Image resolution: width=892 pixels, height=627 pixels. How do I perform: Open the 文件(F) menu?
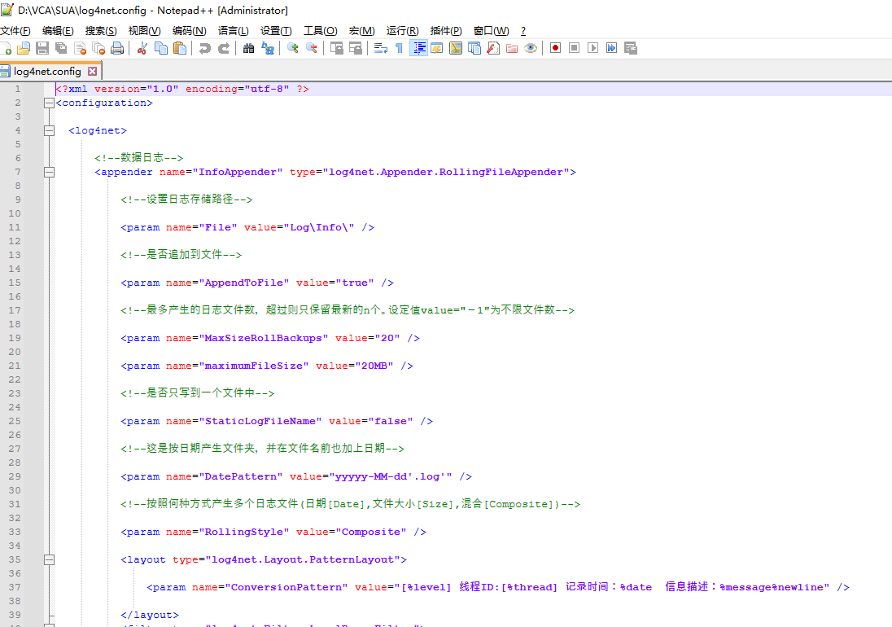click(15, 31)
